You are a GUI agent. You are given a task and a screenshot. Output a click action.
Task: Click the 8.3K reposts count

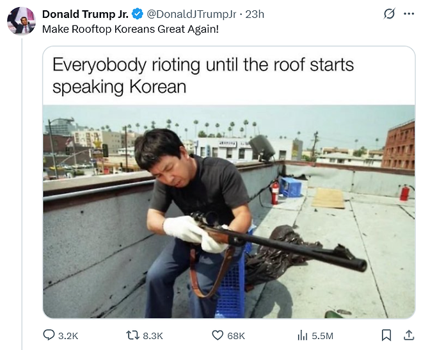click(x=153, y=336)
